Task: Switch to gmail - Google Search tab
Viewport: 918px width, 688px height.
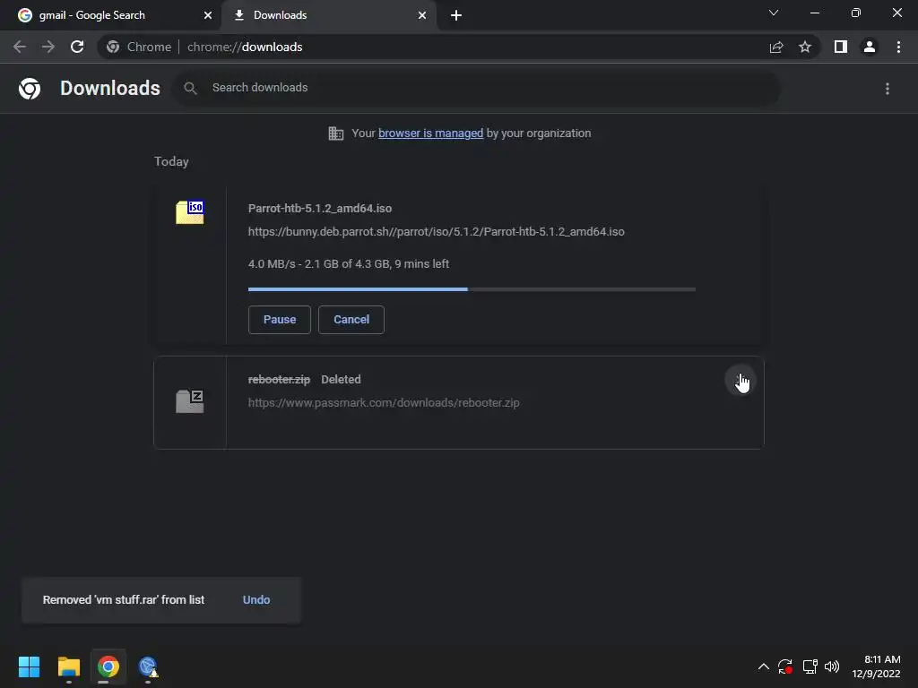Action: 110,15
